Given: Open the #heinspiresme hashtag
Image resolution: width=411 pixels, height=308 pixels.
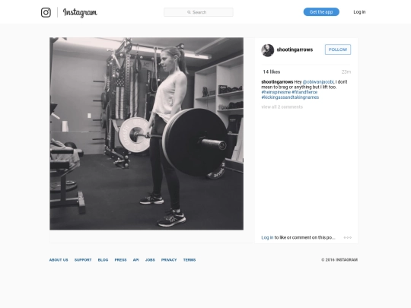Looking at the screenshot, I should tap(276, 92).
